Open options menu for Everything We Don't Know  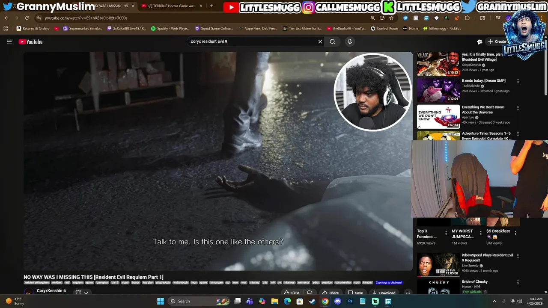pos(518,108)
